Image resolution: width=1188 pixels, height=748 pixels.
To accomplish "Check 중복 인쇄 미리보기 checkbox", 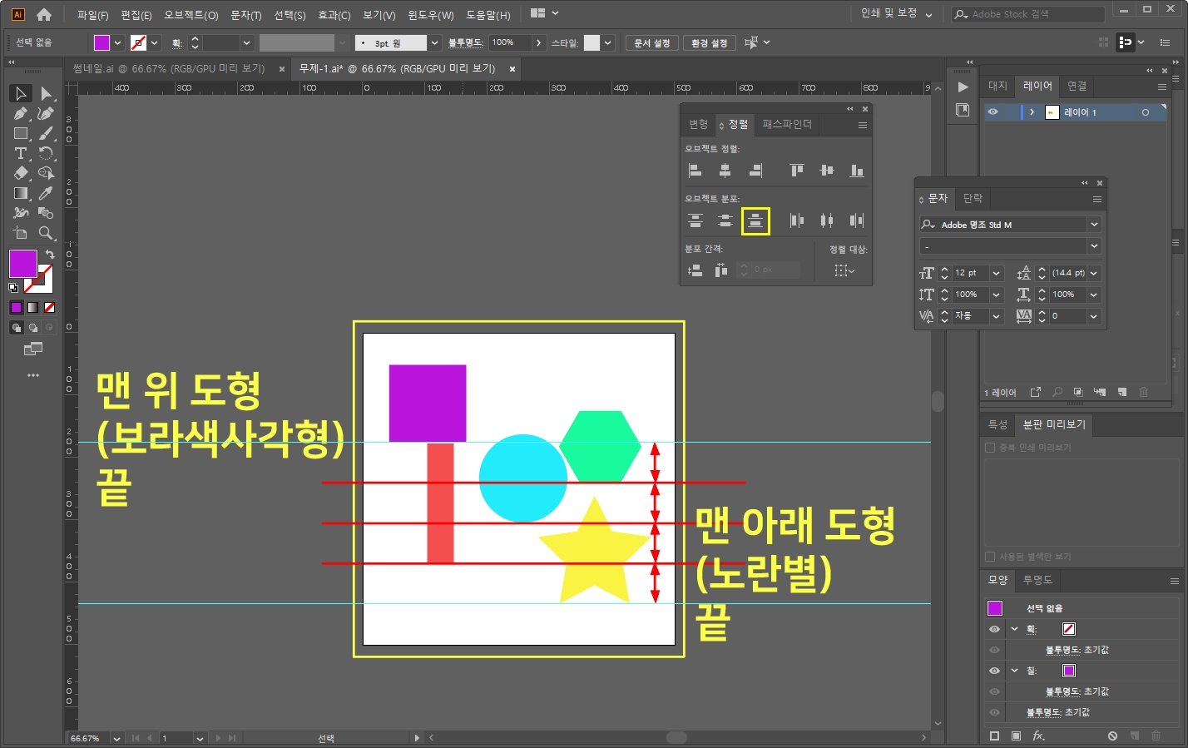I will [990, 448].
